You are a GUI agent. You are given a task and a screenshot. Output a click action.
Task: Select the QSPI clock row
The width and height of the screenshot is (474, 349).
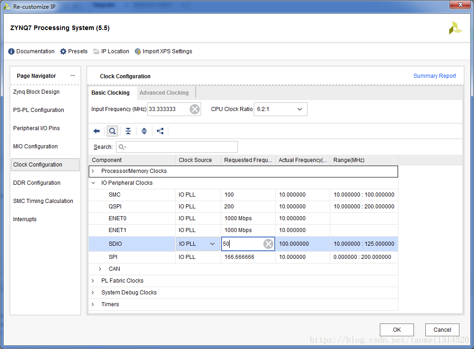tap(243, 207)
